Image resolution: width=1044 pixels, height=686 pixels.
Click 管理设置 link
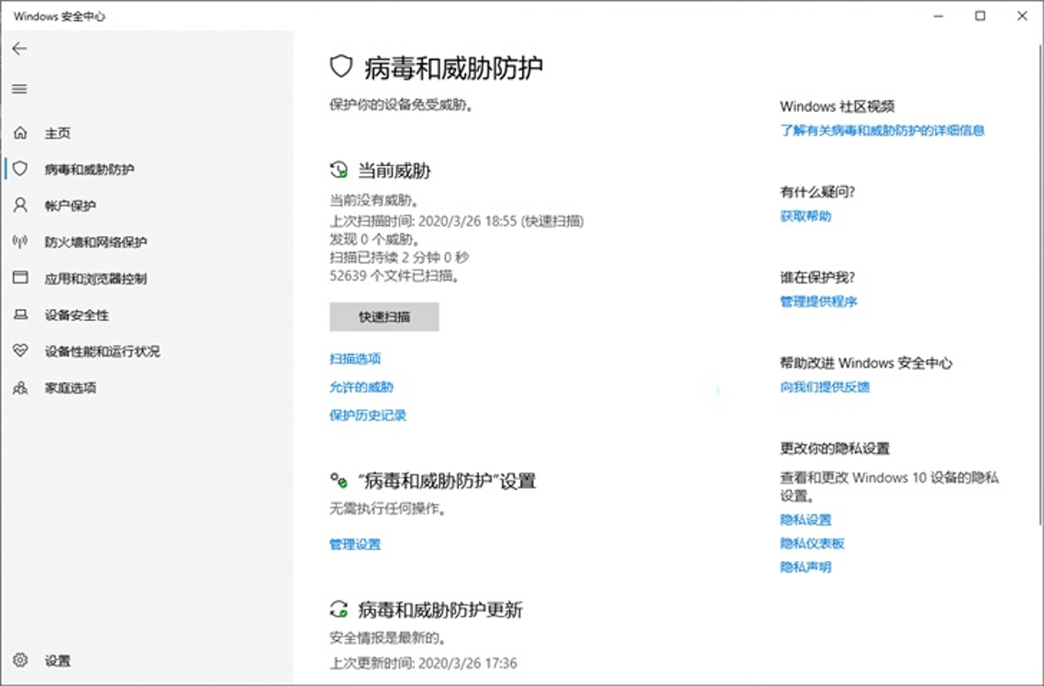(355, 545)
